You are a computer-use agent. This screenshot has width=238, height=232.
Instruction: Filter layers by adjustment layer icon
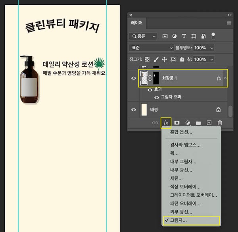click(x=175, y=36)
